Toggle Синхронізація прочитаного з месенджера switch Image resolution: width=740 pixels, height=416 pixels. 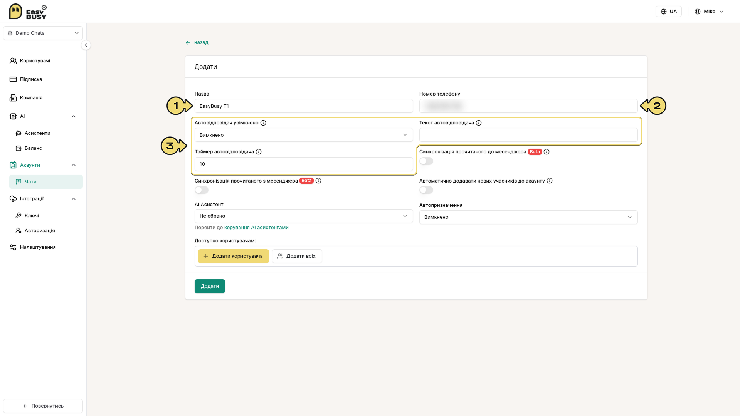tap(202, 190)
